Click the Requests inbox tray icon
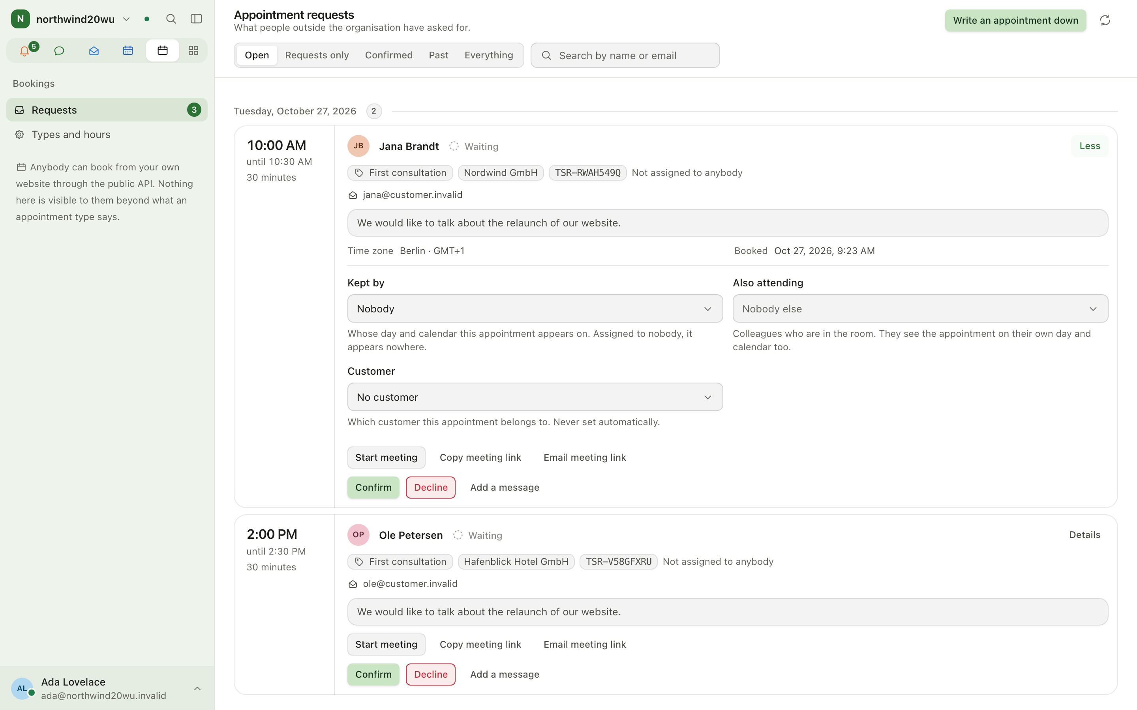Screen dimensions: 1137x710 point(19,110)
